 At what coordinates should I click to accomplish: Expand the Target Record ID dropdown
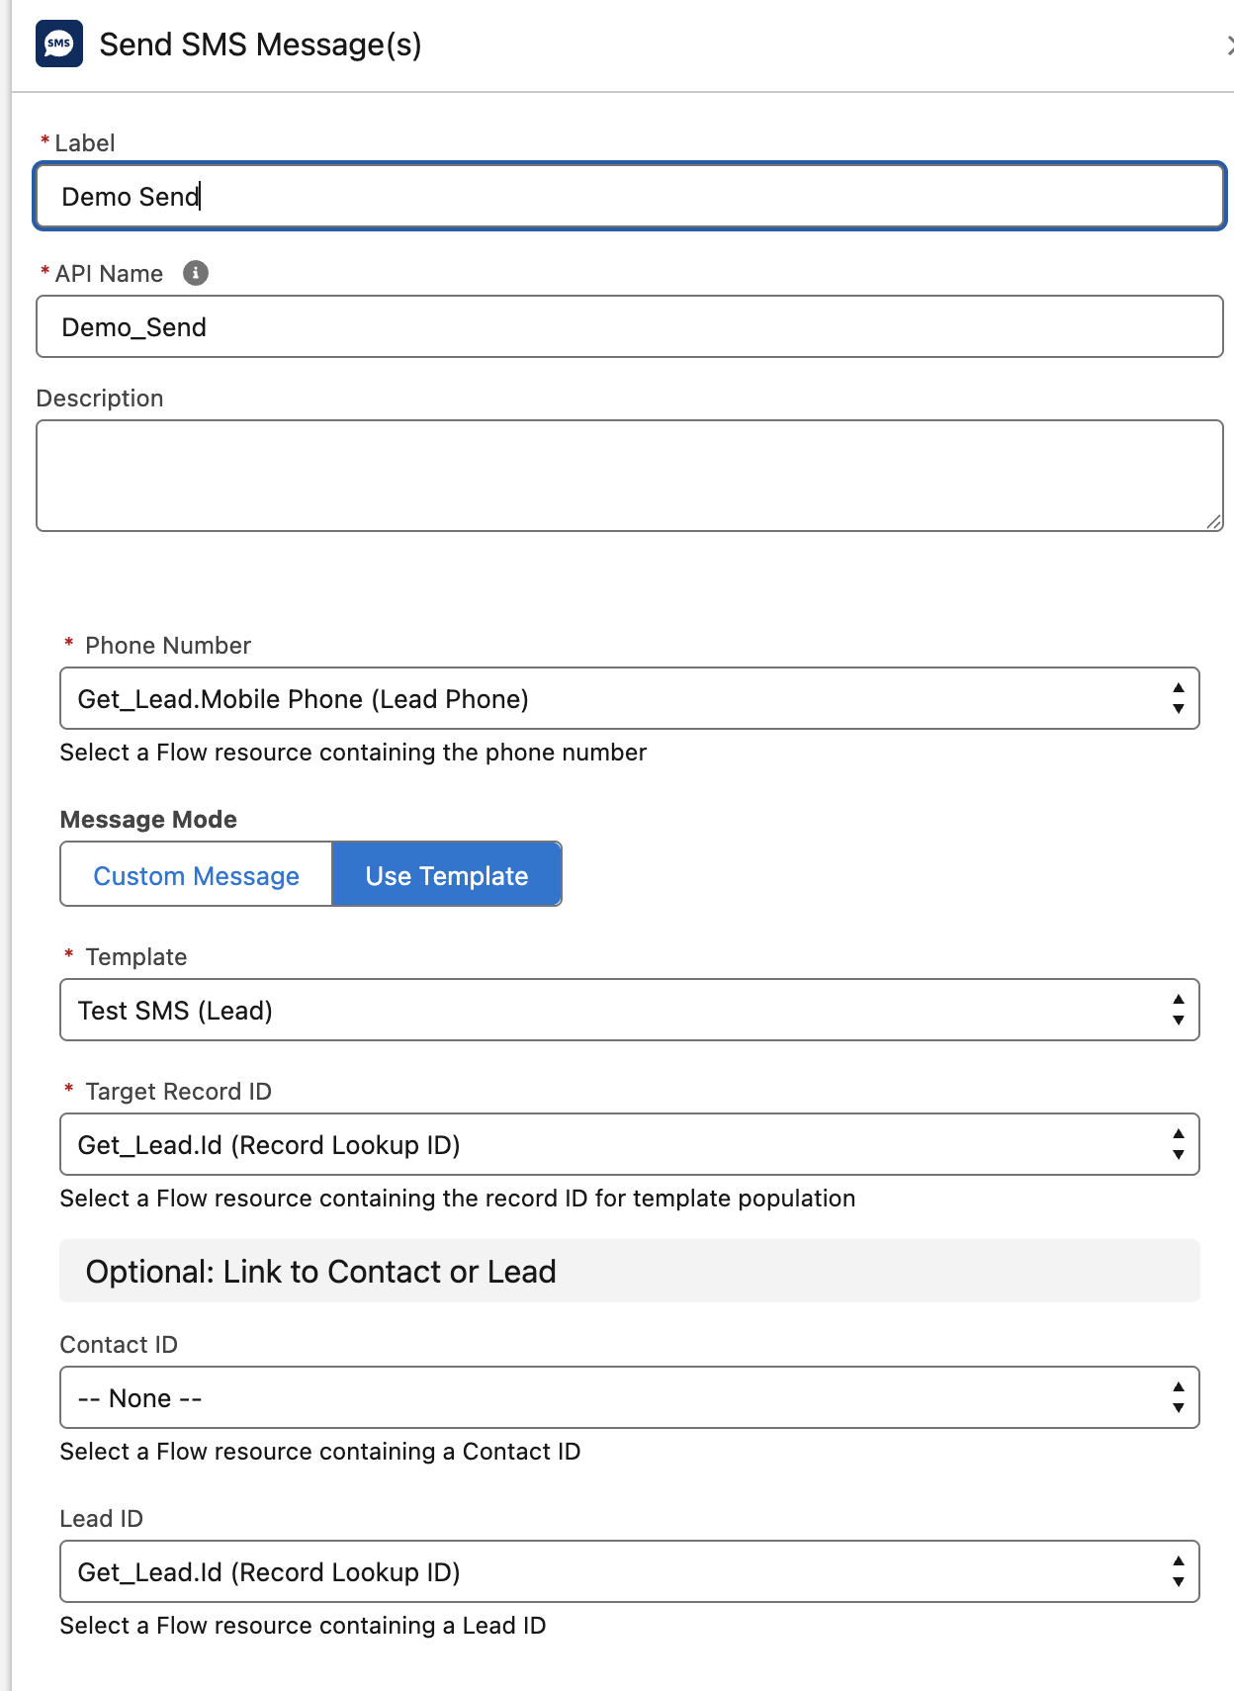(x=629, y=1145)
